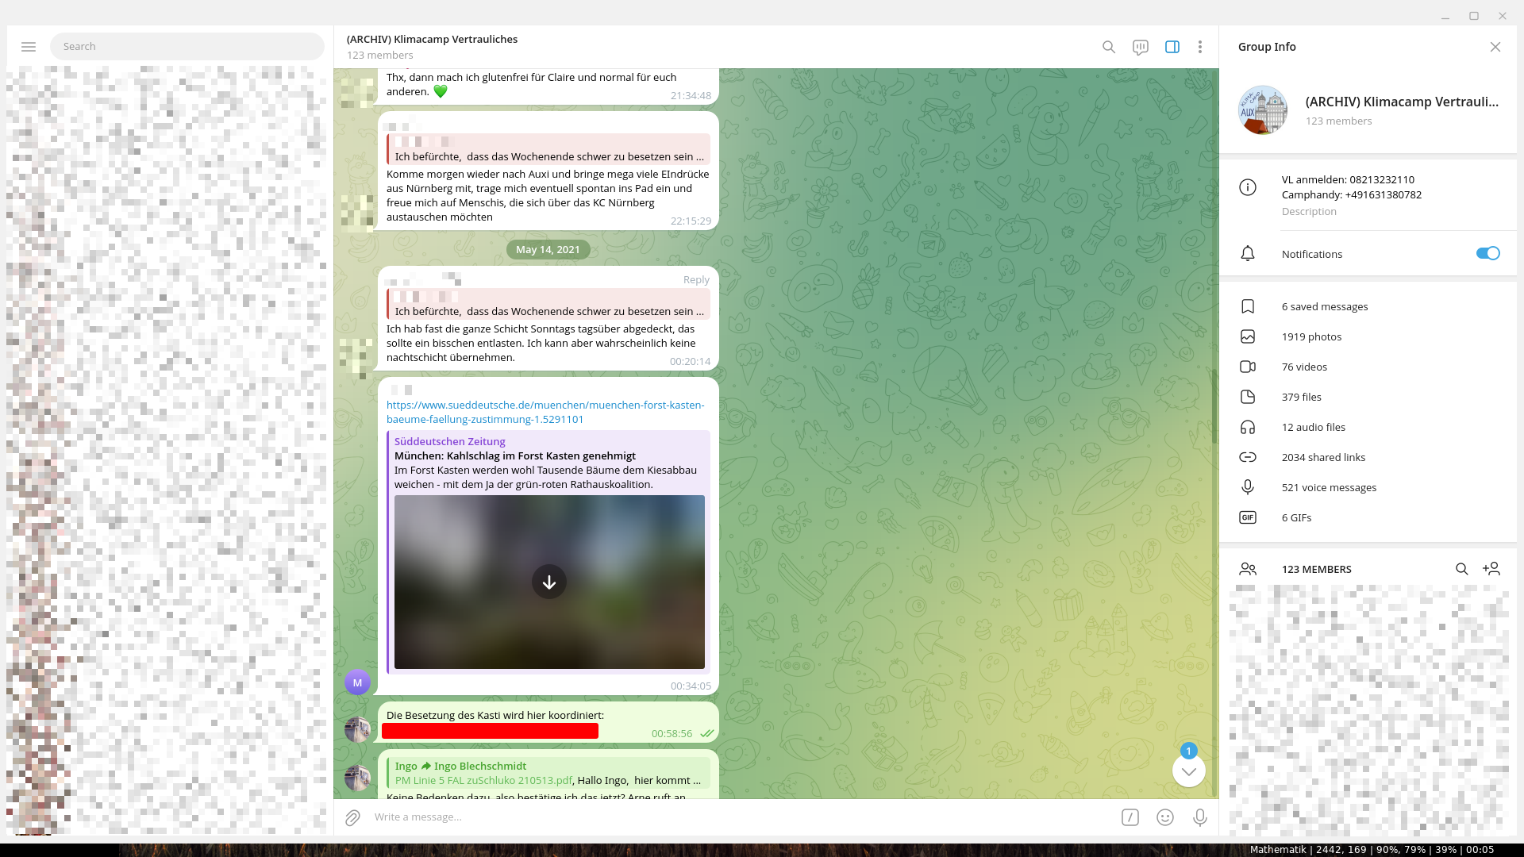Open the emoji picker
Viewport: 1524px width, 857px height.
[1165, 817]
